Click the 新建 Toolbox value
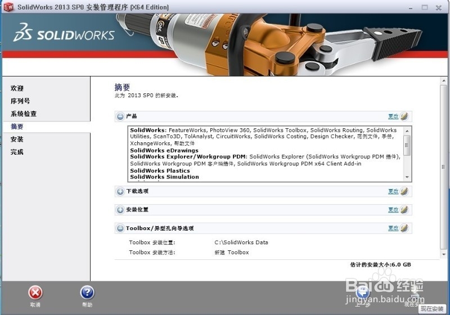Viewport: 450px width, 315px height. tap(232, 253)
